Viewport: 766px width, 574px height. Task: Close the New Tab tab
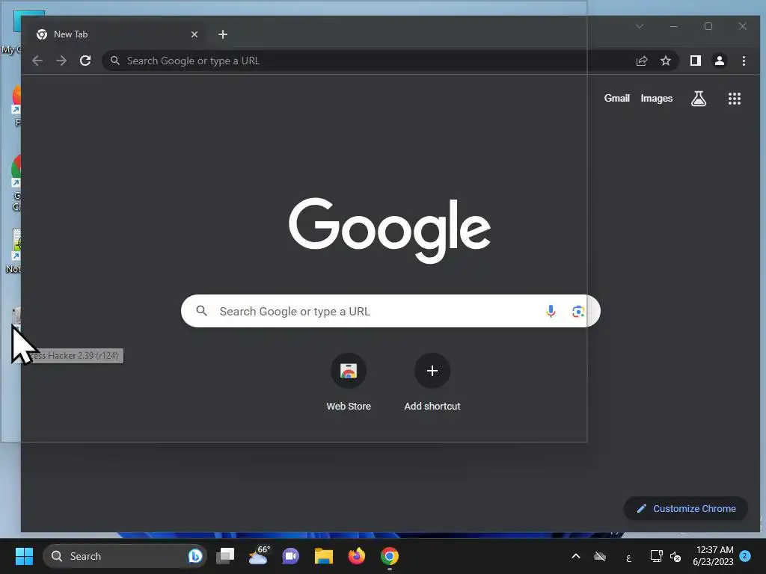[194, 34]
